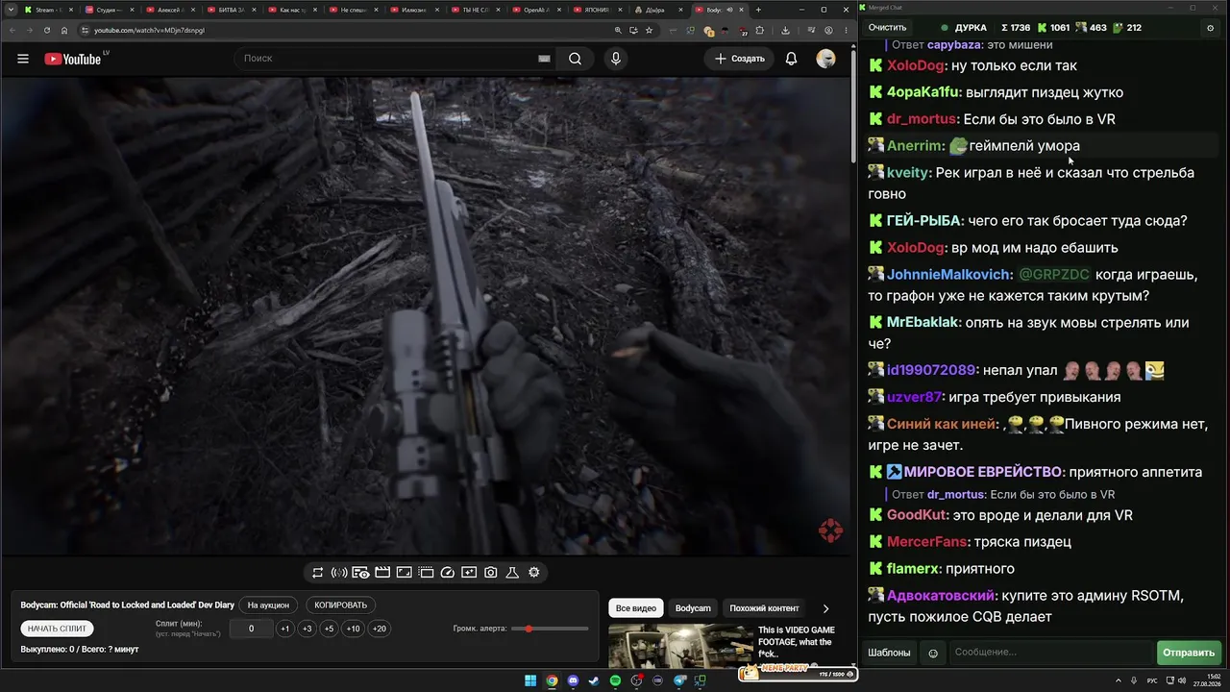
Task: Switch to the Студия browser tab
Action: (x=109, y=10)
